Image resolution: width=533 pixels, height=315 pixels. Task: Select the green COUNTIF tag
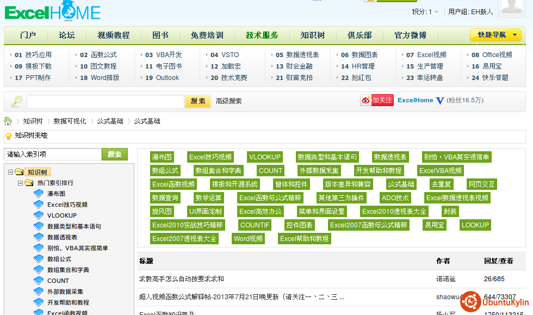(255, 225)
